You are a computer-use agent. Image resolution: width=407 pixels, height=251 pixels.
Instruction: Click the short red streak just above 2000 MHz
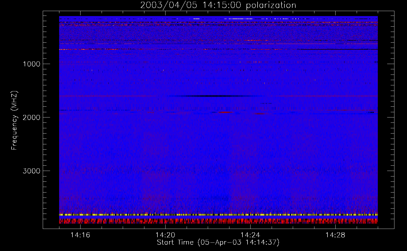(226, 112)
